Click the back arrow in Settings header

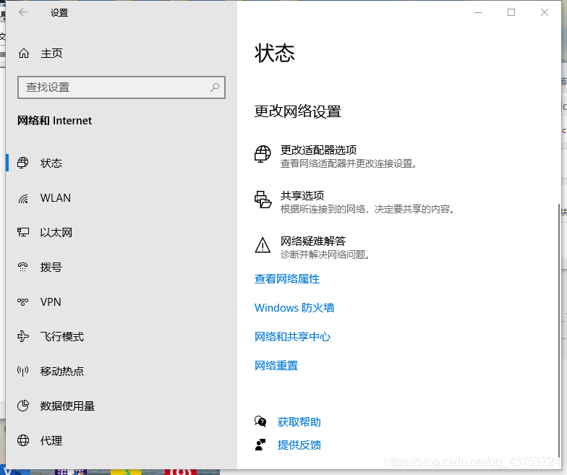[23, 12]
